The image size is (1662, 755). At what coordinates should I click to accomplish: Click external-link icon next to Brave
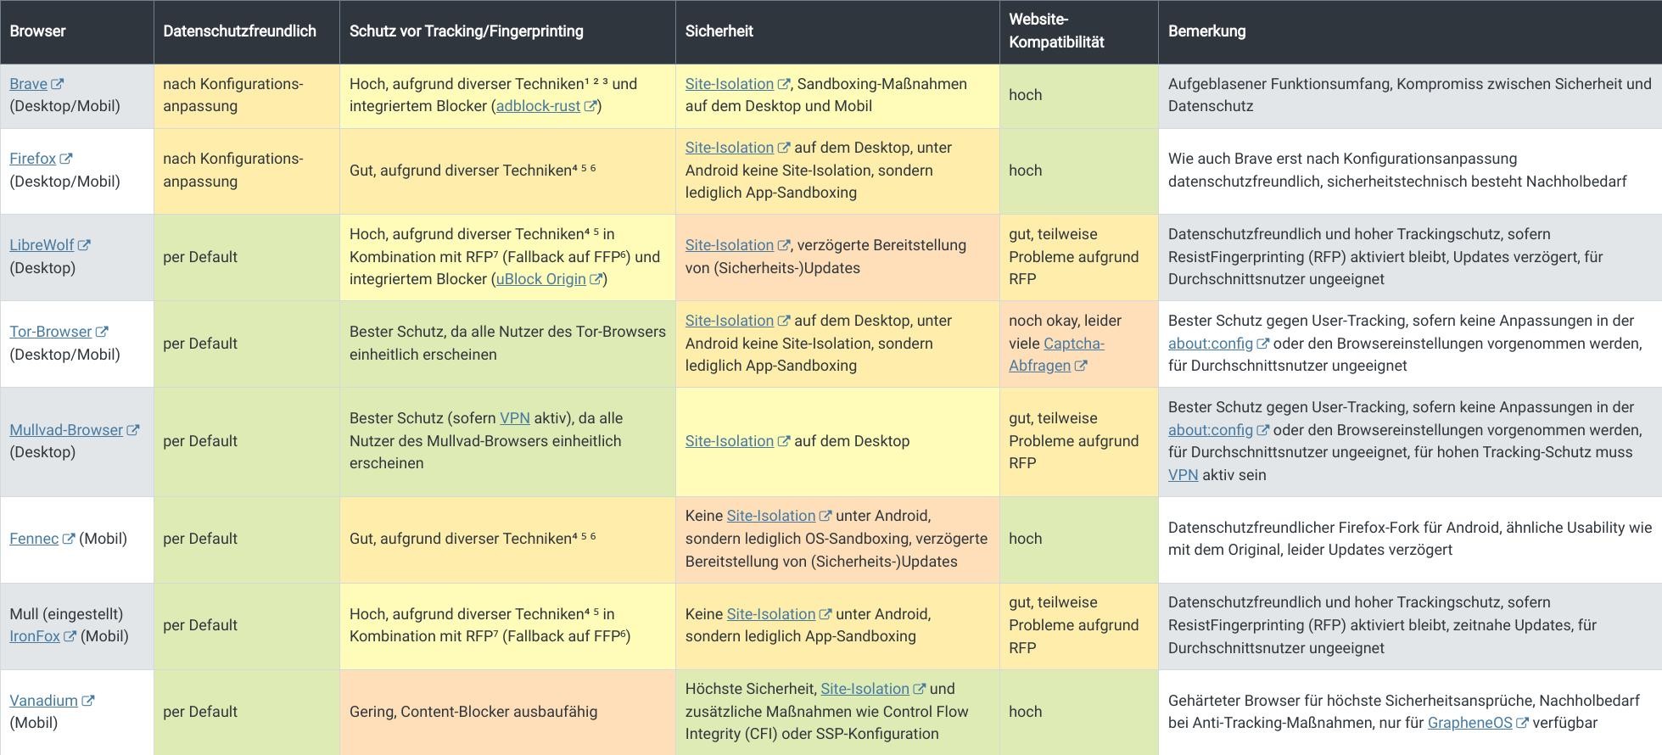[58, 84]
